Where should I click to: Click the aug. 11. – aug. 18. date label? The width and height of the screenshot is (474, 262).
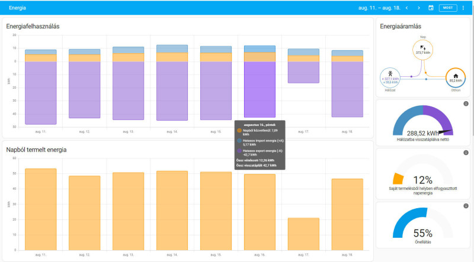click(379, 8)
